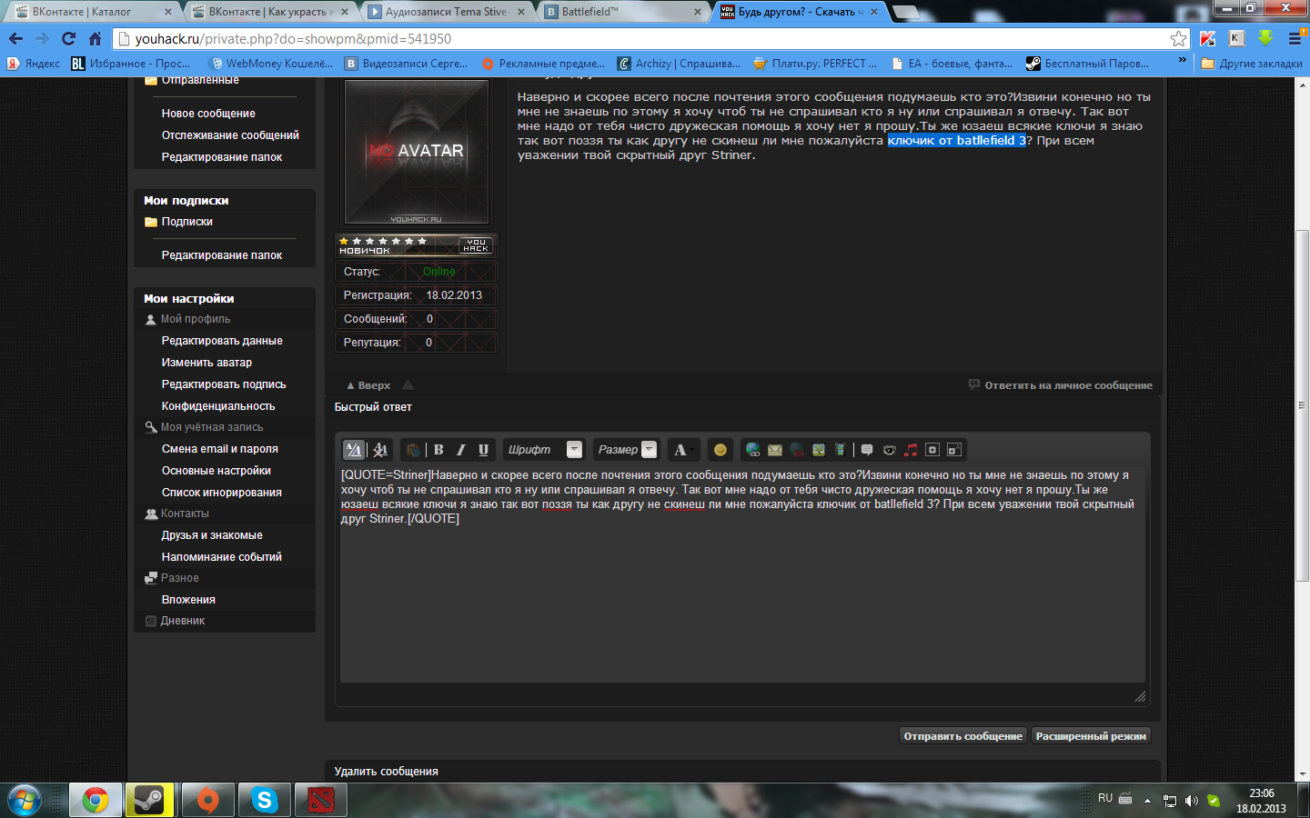The height and width of the screenshot is (818, 1310).
Task: Open Другие закладки bookmarks folder
Action: pyautogui.click(x=1252, y=64)
